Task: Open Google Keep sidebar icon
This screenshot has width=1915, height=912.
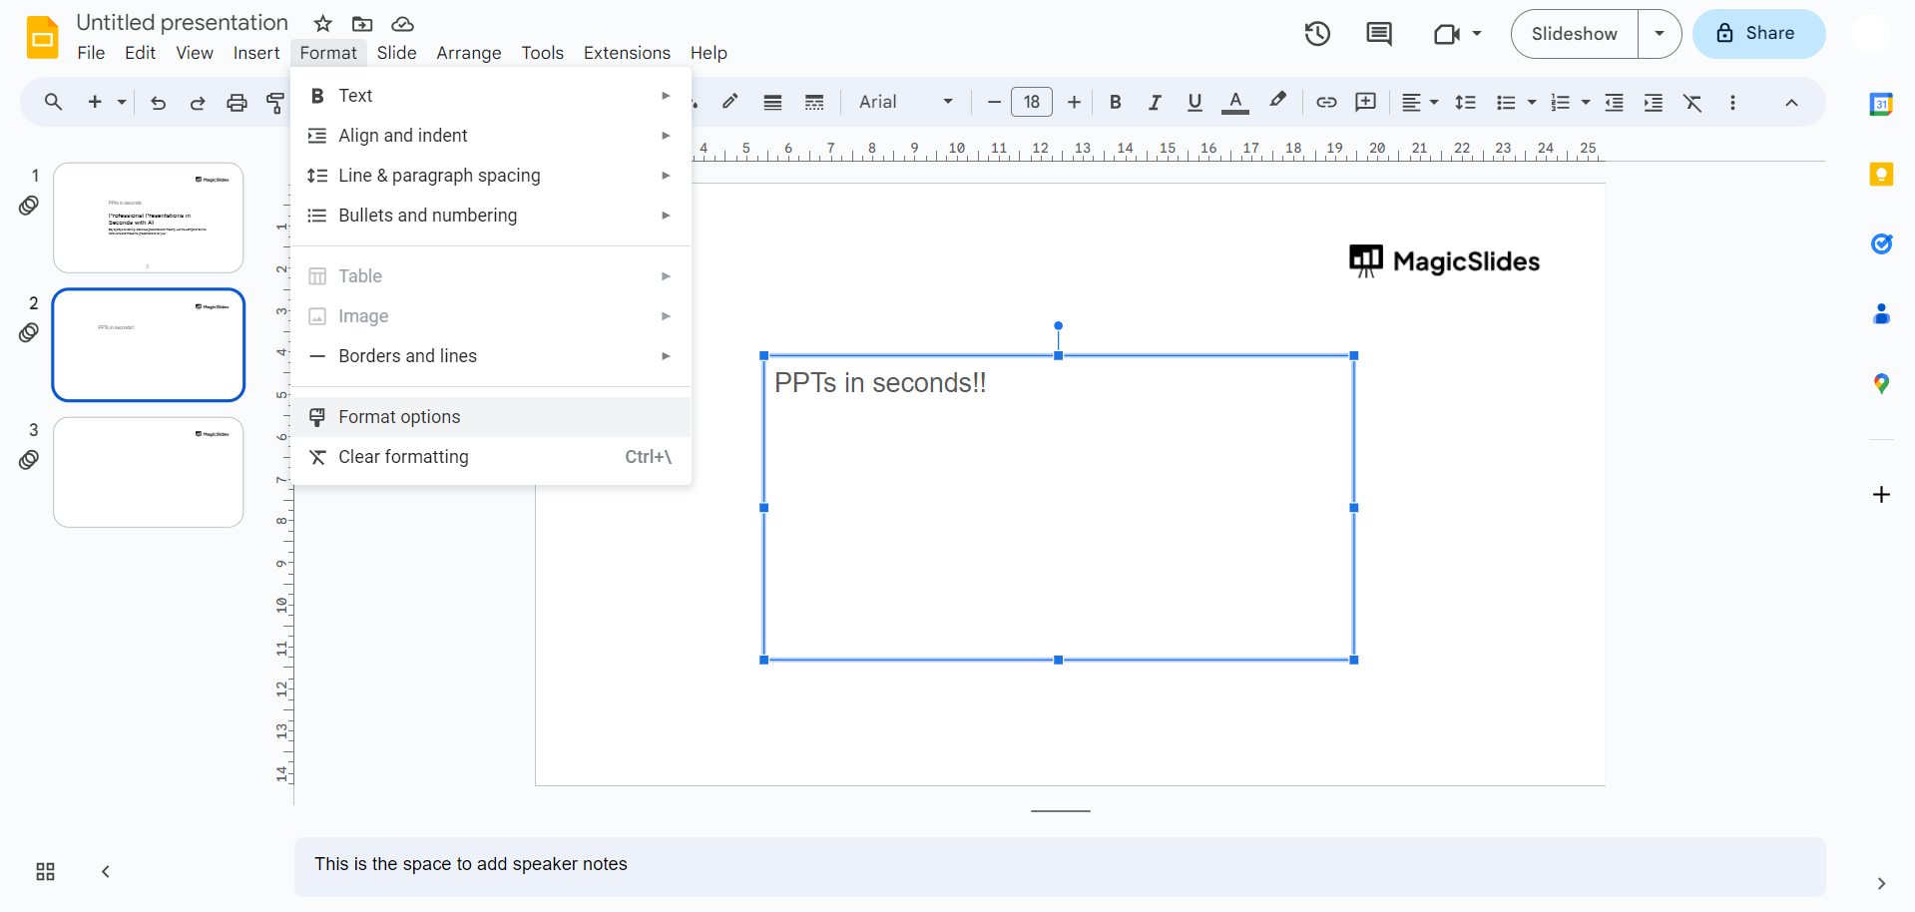Action: 1881,175
